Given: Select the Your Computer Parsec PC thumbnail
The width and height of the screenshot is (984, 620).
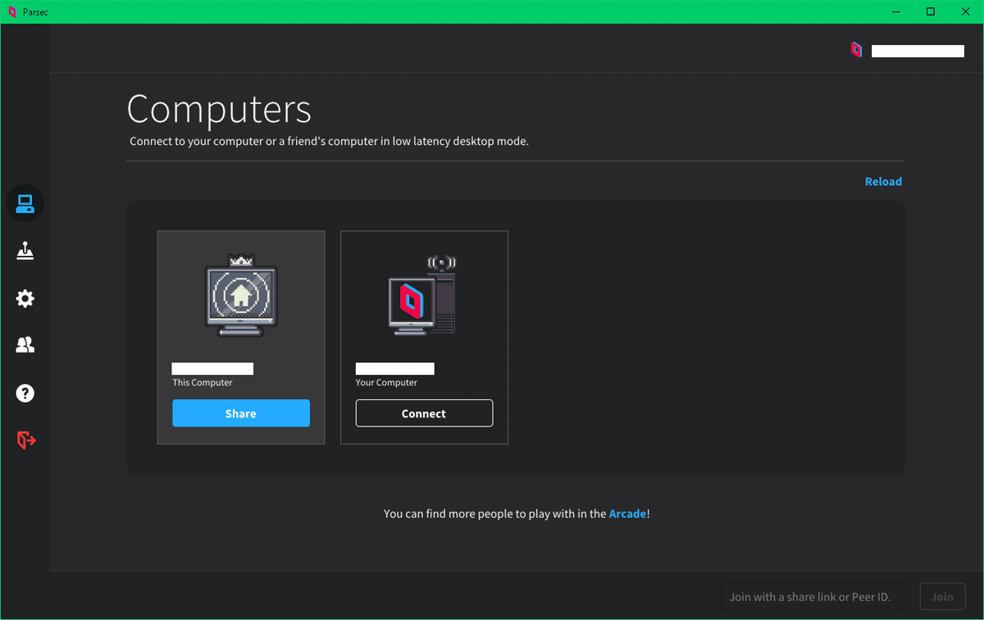Looking at the screenshot, I should [421, 295].
